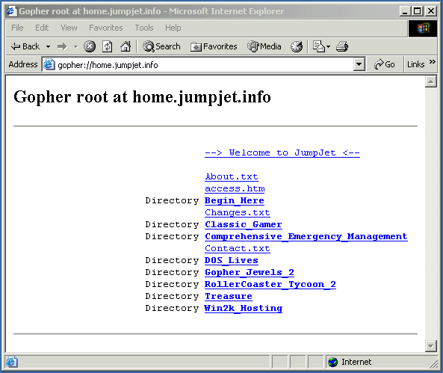Refresh the page with Refresh icon

pos(108,46)
